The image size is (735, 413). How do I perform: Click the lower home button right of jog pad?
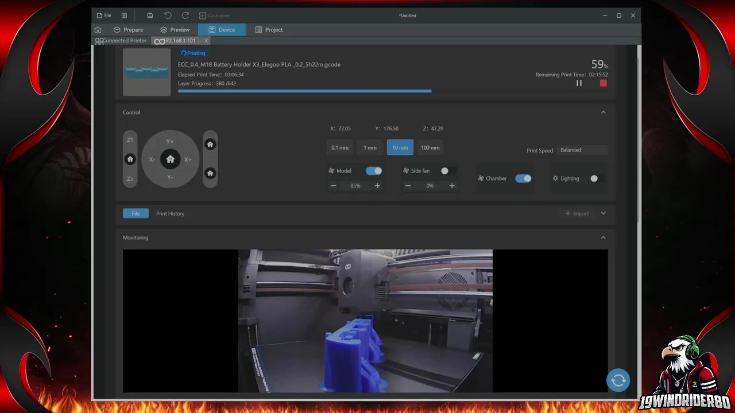(210, 173)
